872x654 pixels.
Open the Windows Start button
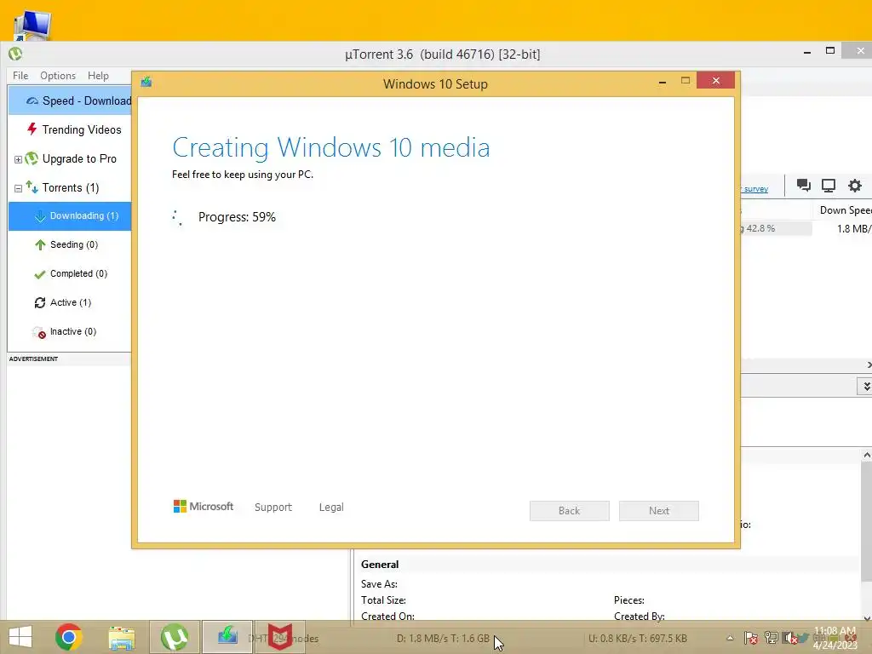20,637
